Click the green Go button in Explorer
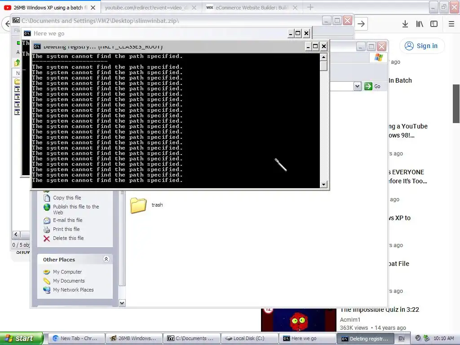The width and height of the screenshot is (460, 345). (372, 86)
